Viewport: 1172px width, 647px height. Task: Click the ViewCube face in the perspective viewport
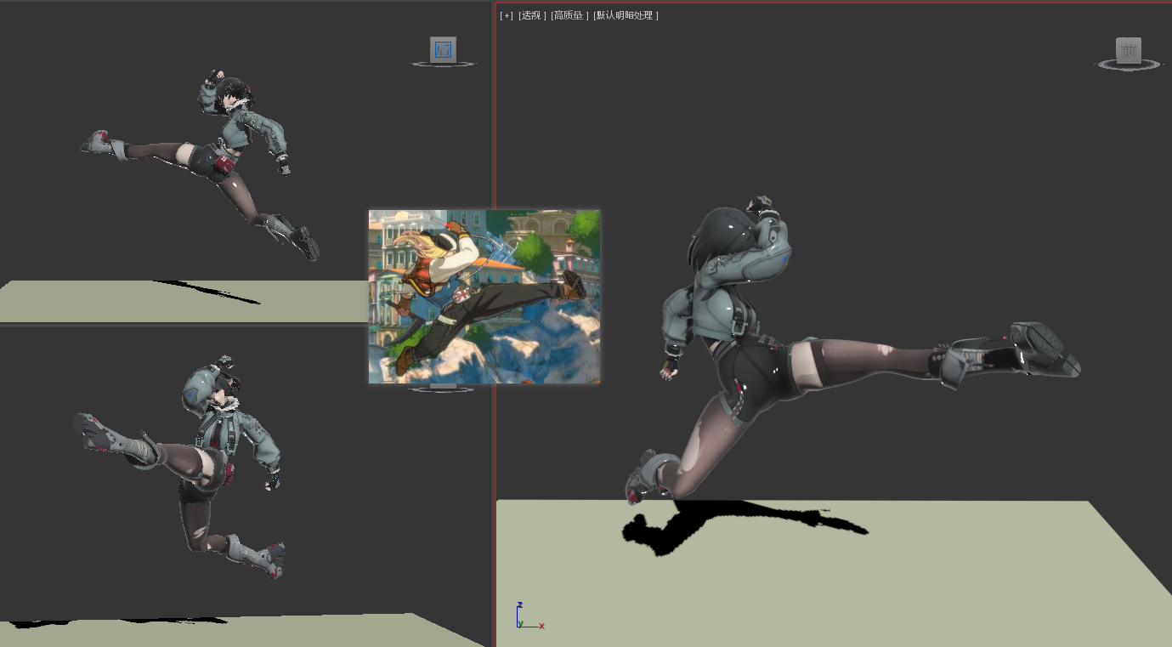click(1129, 51)
